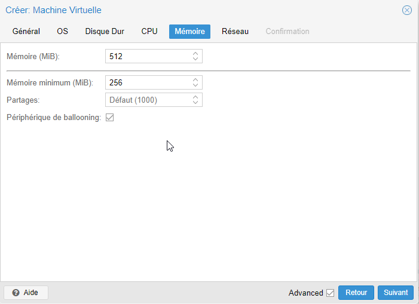Select the active Mémoire tab
This screenshot has height=304, width=419.
pos(189,32)
